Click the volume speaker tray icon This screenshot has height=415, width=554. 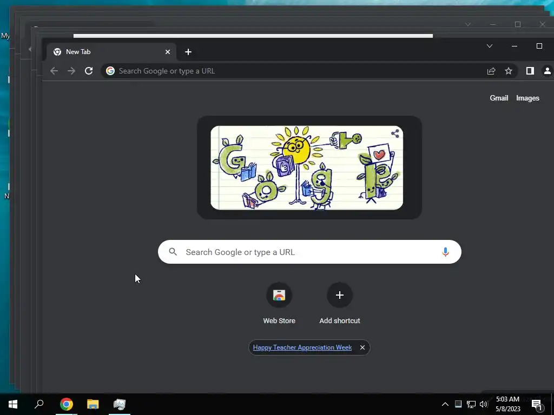pyautogui.click(x=484, y=404)
